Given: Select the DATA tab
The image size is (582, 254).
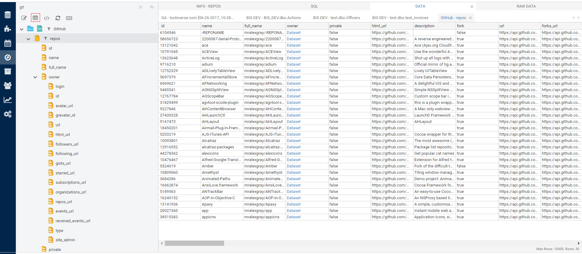Looking at the screenshot, I should pyautogui.click(x=420, y=6).
